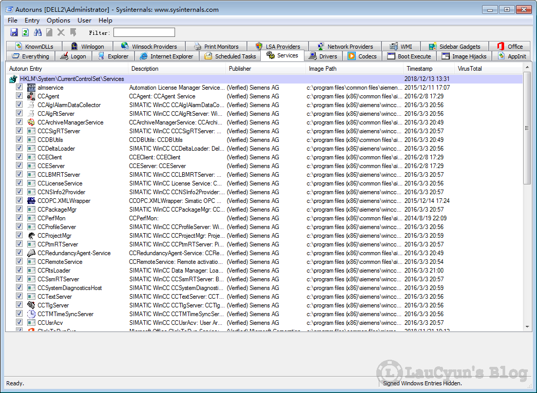
Task: Open the Entry menu
Action: (x=32, y=20)
